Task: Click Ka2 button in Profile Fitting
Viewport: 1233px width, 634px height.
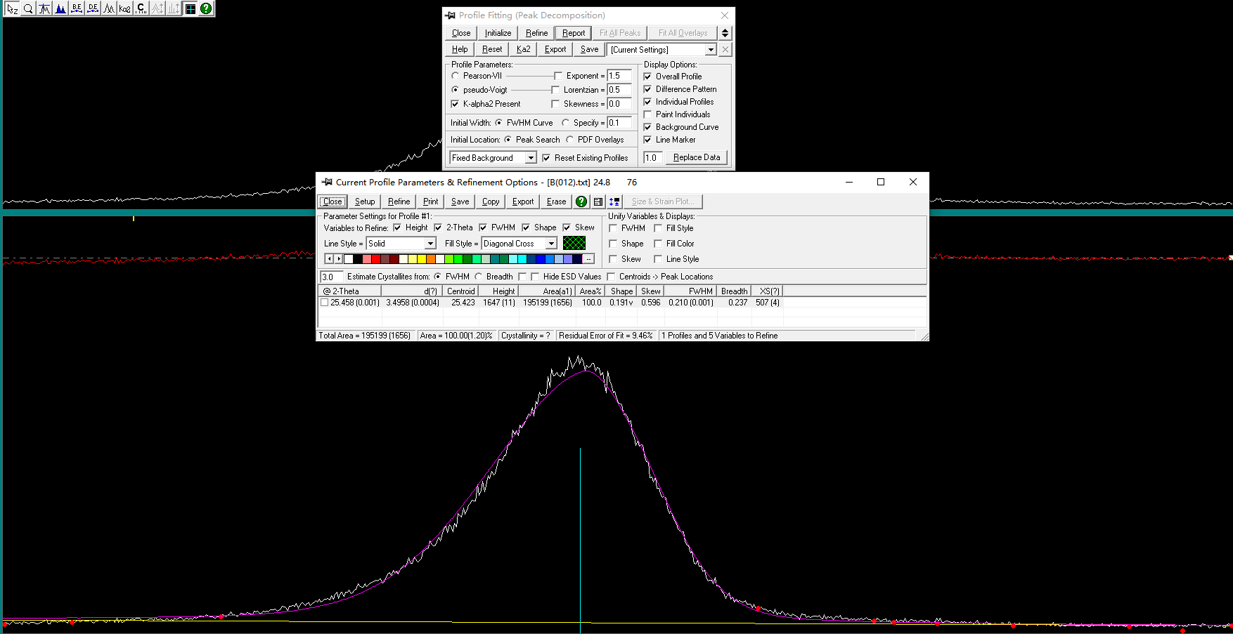Action: [x=524, y=49]
